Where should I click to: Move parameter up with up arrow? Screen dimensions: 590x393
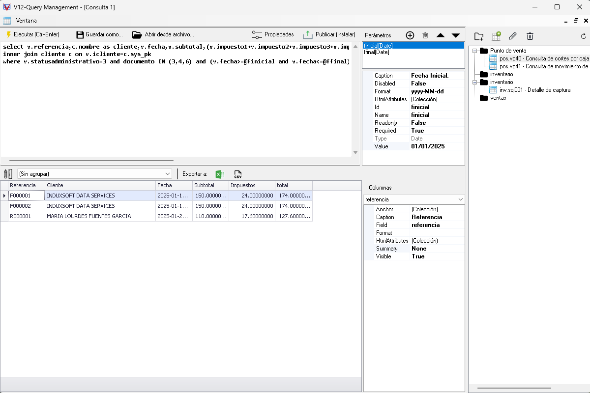[x=441, y=35]
